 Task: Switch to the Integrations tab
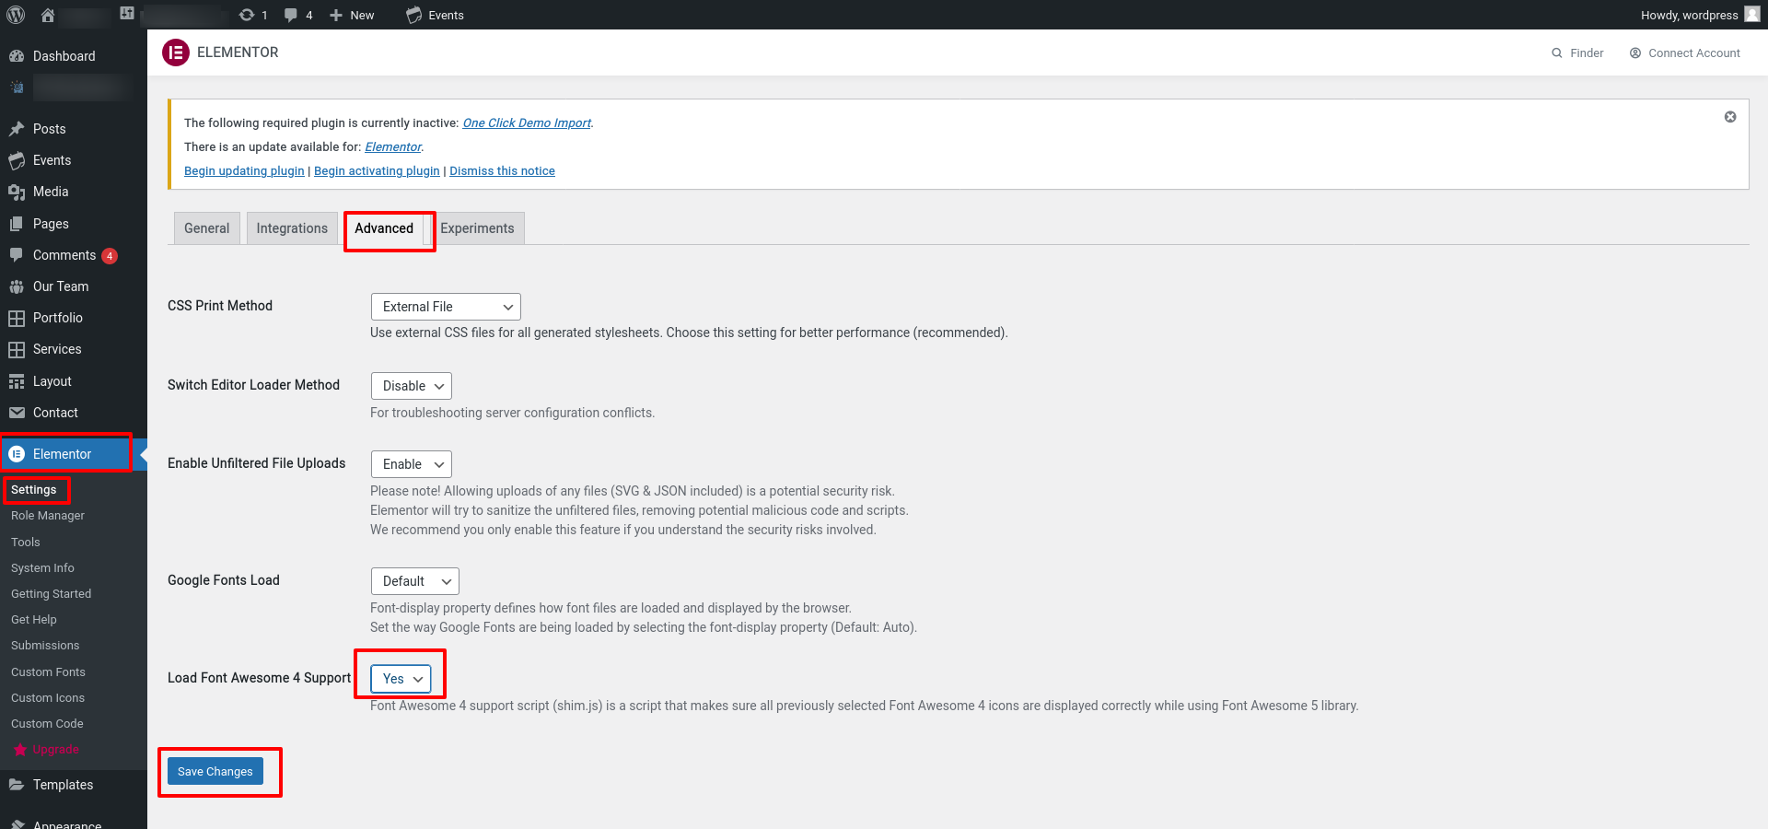pyautogui.click(x=292, y=228)
